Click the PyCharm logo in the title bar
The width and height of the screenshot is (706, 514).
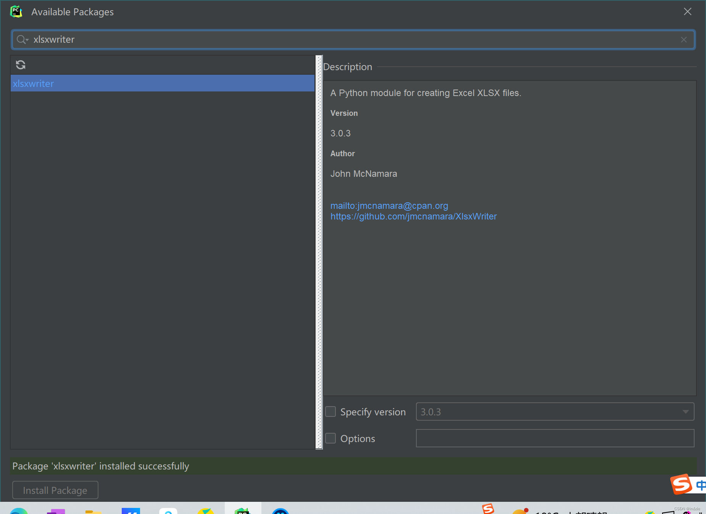[16, 12]
